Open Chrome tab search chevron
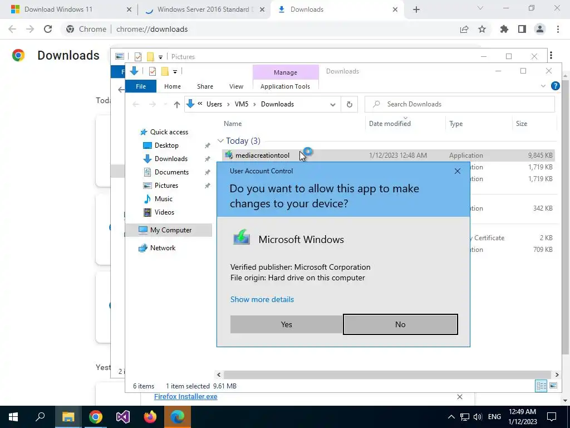The height and width of the screenshot is (428, 570). point(480,8)
